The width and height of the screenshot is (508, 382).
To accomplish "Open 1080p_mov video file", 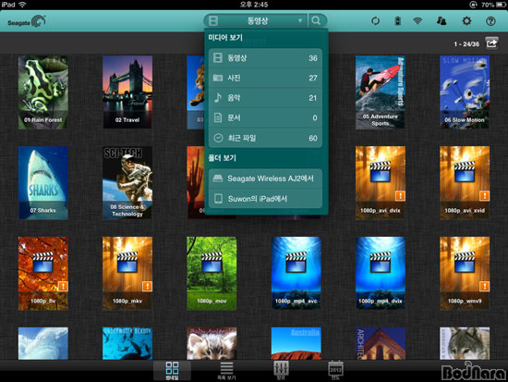I will [x=212, y=273].
